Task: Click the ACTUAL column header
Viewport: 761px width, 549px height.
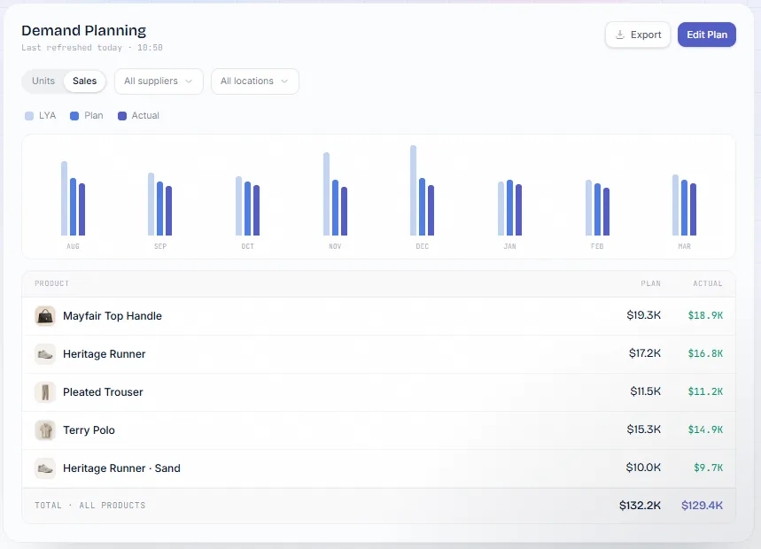Action: click(708, 283)
